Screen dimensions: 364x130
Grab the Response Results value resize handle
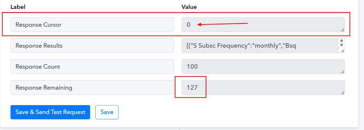click(343, 51)
